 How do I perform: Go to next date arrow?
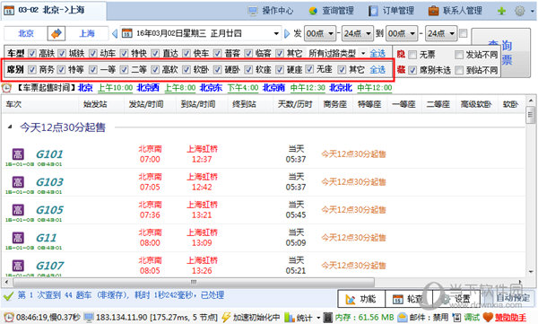click(x=287, y=33)
